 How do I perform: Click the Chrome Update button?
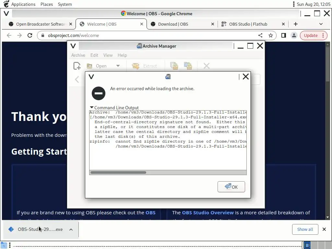pos(311,35)
